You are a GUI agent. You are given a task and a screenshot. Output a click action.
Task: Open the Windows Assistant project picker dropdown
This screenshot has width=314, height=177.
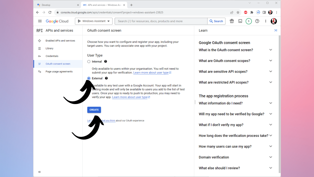[94, 21]
